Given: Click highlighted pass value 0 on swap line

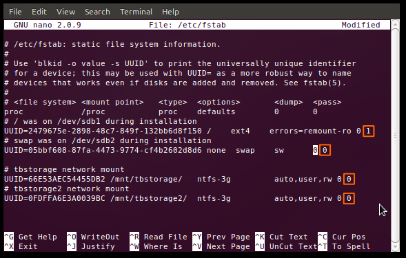Looking at the screenshot, I should tap(325, 150).
